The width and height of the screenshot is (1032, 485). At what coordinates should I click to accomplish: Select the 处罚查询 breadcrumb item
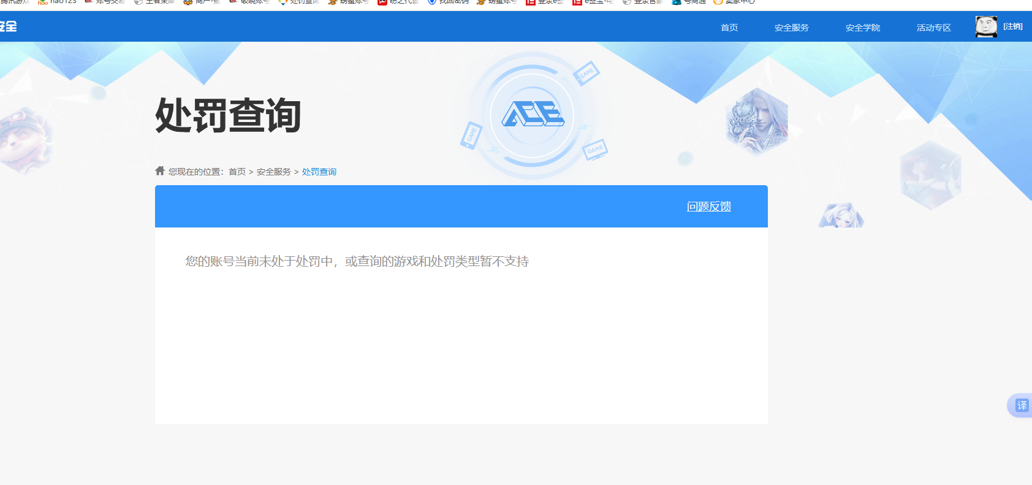319,172
